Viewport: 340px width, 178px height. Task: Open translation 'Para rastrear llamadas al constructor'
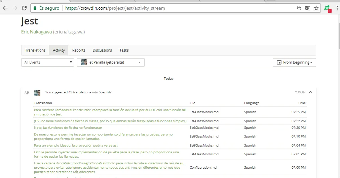[x=110, y=112]
